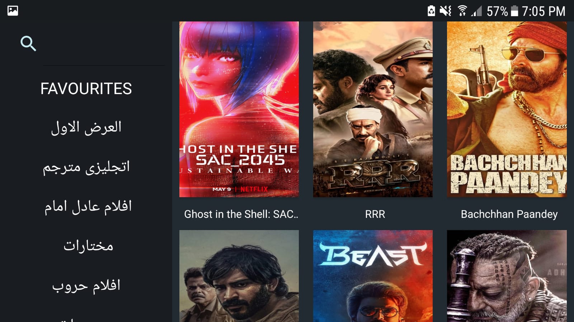Tap the Wi-Fi signal icon
The height and width of the screenshot is (322, 574).
pyautogui.click(x=462, y=11)
